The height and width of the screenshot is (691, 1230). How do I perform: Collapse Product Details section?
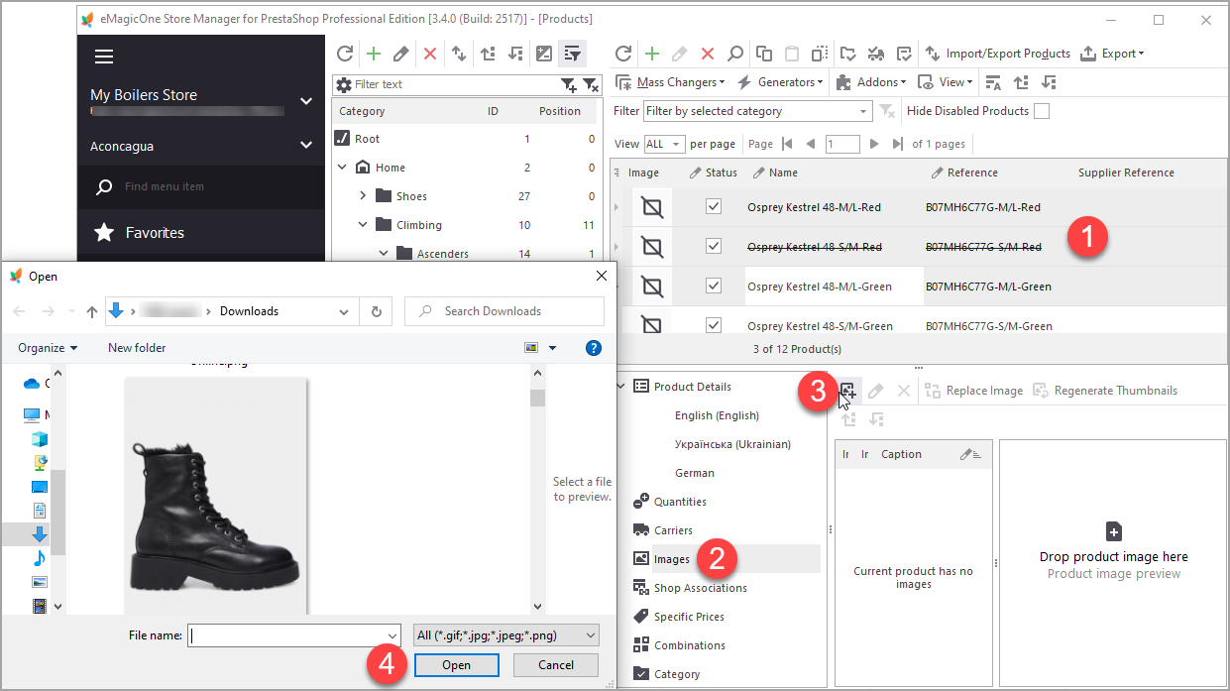click(x=621, y=387)
